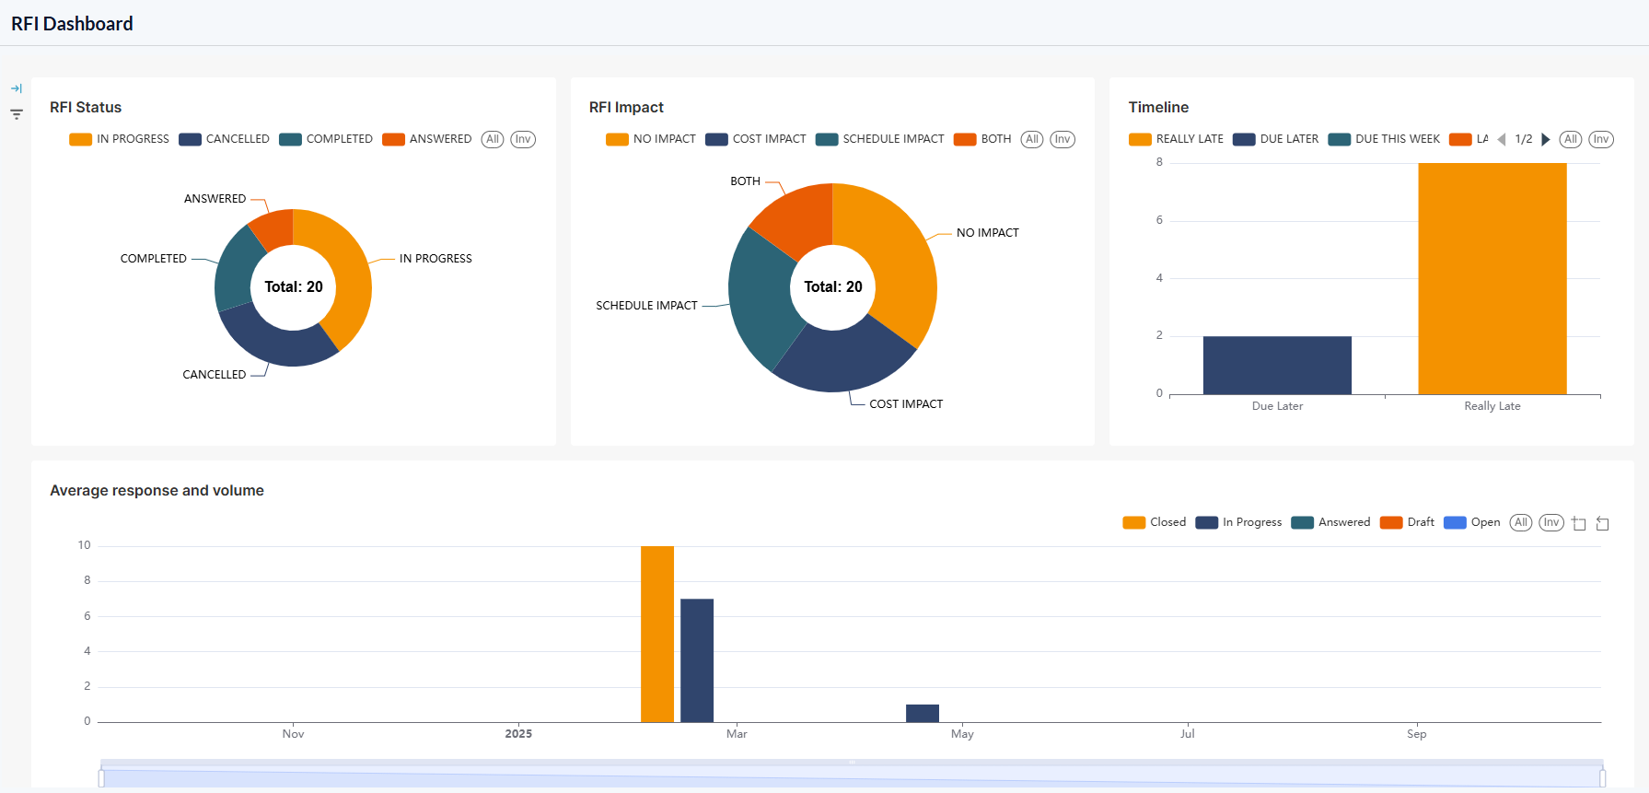Select All in RFI Impact legend
The image size is (1649, 793).
tap(1032, 139)
